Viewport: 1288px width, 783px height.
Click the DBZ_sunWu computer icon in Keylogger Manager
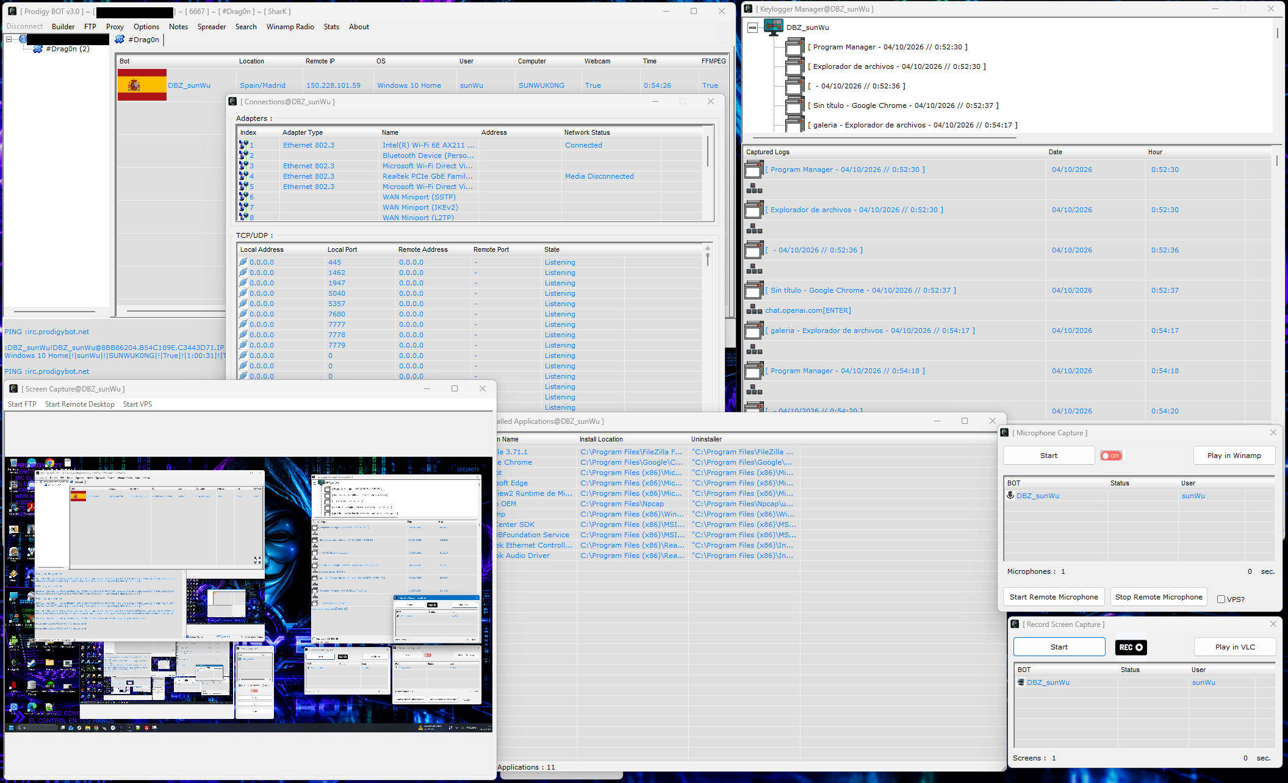[x=773, y=27]
